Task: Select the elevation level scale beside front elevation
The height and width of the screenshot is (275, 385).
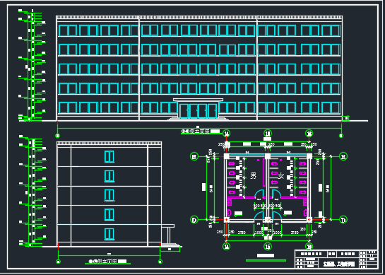Action: 32,65
